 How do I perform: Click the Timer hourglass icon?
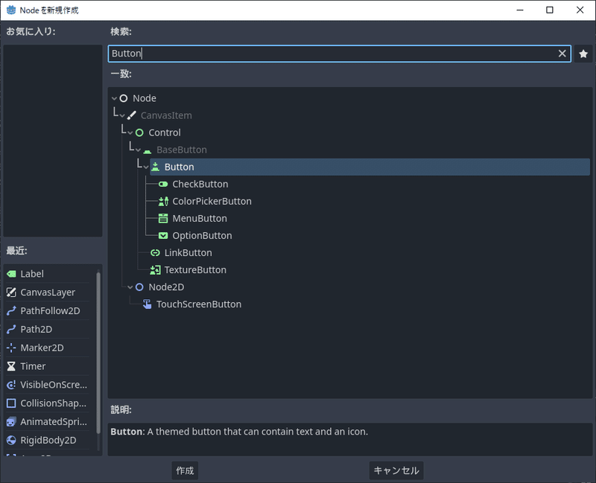11,366
